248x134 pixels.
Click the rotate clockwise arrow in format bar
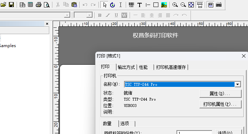(x=176, y=15)
